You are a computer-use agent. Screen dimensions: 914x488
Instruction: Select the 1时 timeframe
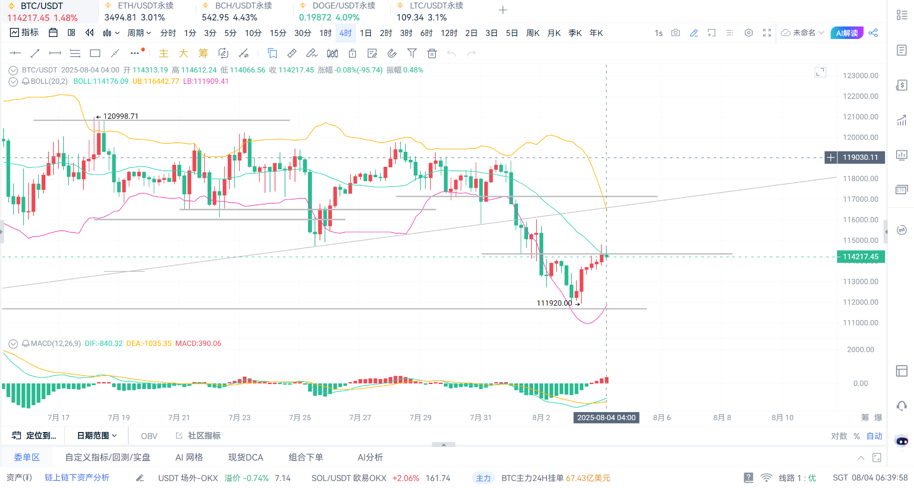click(x=325, y=33)
